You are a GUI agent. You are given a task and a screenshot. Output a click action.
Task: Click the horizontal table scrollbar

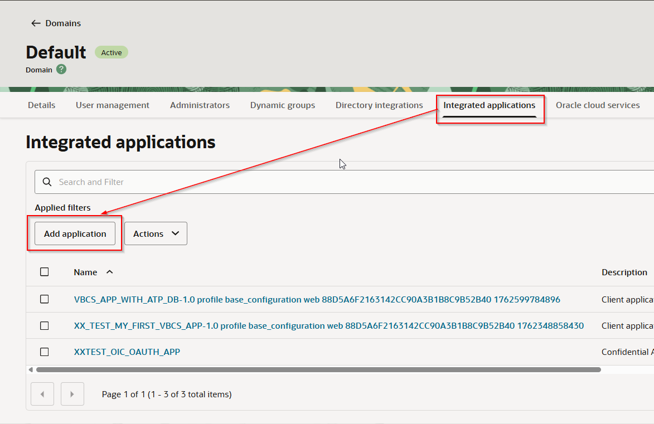click(318, 369)
